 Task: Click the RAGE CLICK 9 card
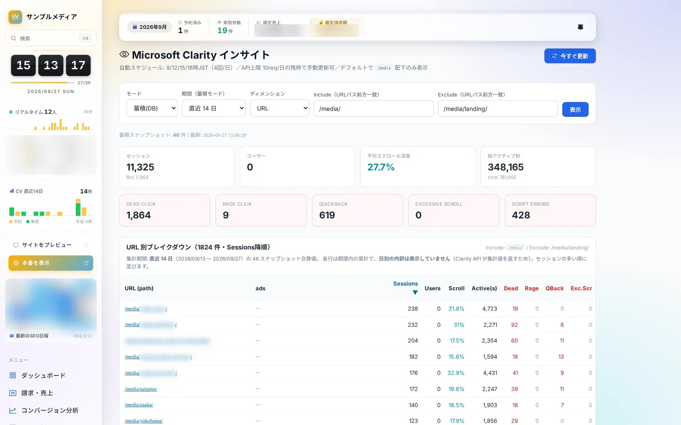261,210
